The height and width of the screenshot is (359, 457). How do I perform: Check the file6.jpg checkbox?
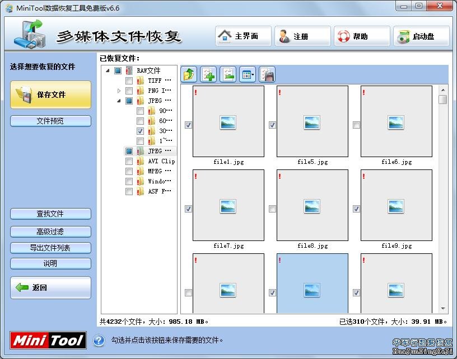tap(356, 125)
